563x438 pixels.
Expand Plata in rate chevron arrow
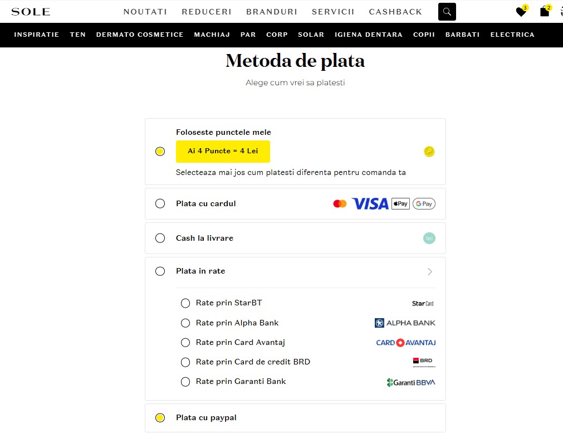pyautogui.click(x=429, y=271)
